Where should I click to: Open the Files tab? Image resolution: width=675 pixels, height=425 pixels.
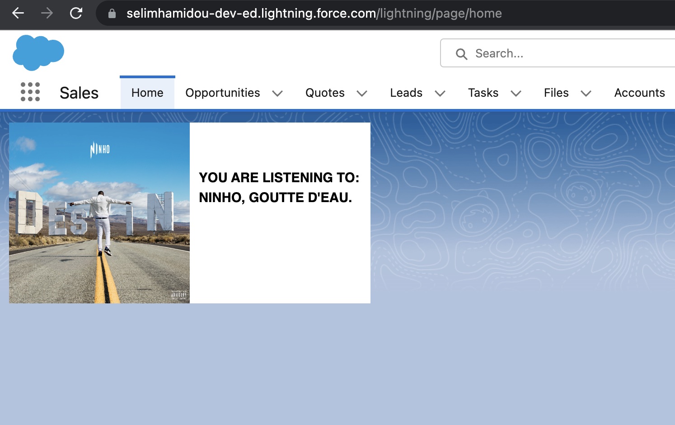point(556,93)
